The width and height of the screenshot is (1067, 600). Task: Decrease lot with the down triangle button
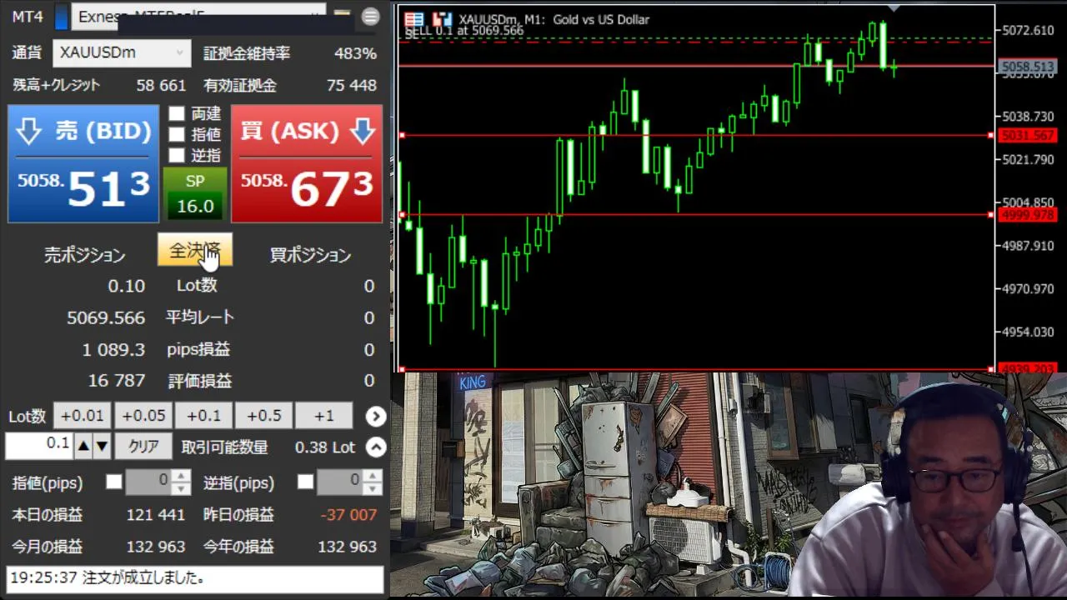coord(102,447)
